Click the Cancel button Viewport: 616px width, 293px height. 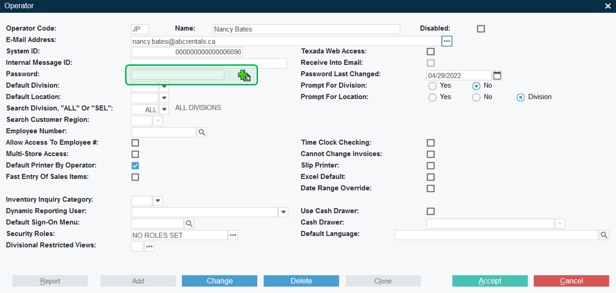pyautogui.click(x=571, y=281)
